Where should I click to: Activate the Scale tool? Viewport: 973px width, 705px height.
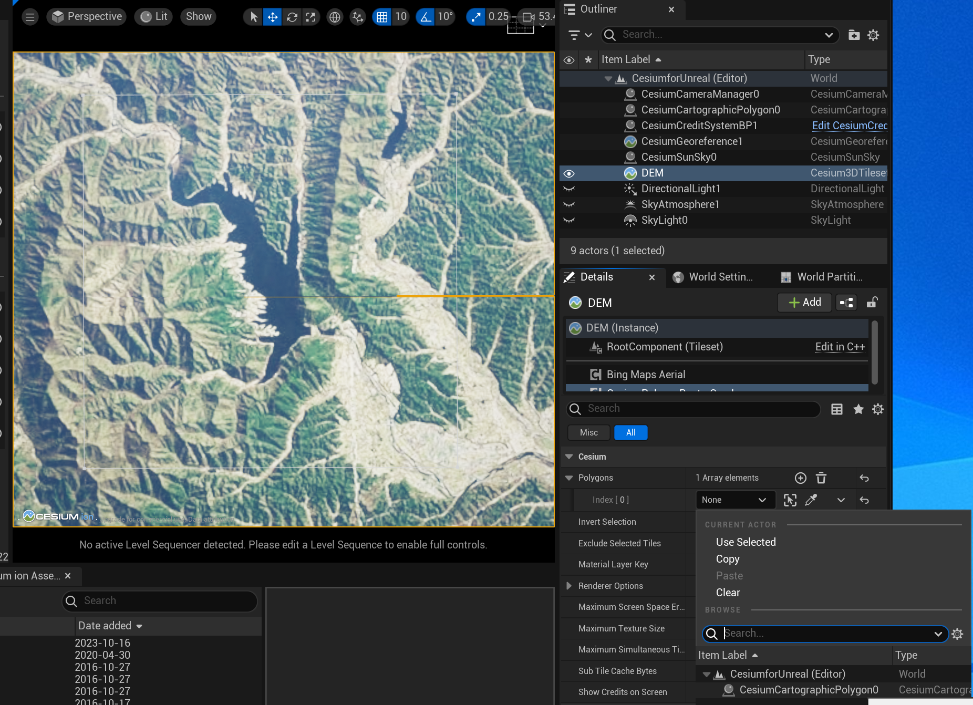click(x=311, y=17)
